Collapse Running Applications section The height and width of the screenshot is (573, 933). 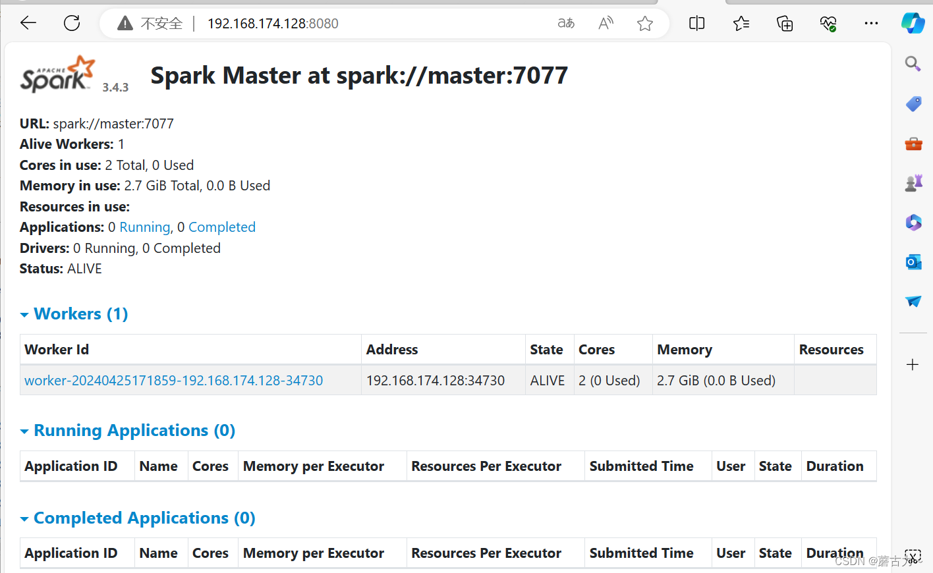pyautogui.click(x=24, y=430)
